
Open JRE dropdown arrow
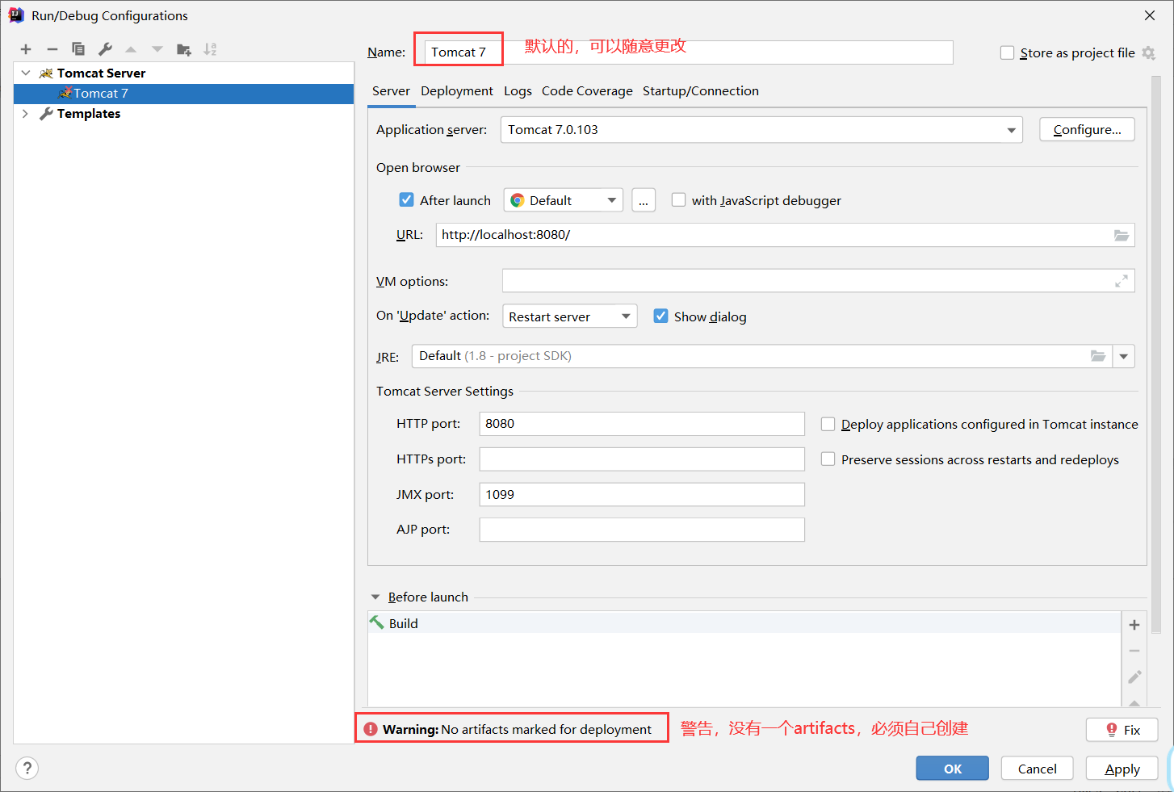coord(1123,356)
